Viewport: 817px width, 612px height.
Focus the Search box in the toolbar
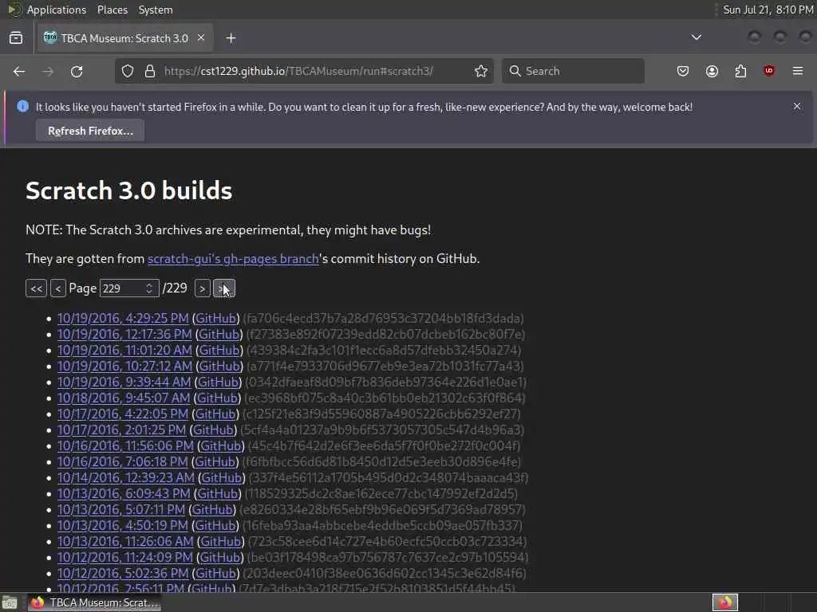pos(573,71)
